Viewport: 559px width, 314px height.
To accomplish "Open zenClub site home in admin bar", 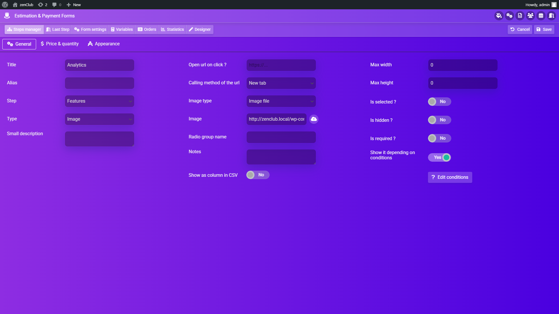I will tap(23, 5).
